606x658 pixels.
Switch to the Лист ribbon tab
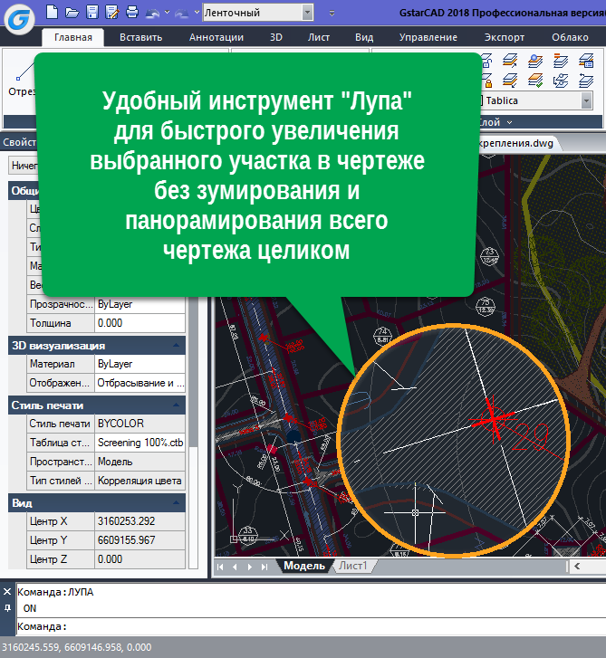(318, 37)
